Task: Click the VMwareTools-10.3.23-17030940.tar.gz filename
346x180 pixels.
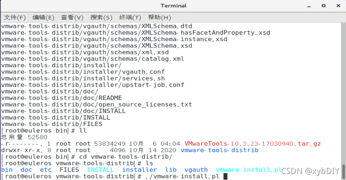Action: (x=252, y=144)
